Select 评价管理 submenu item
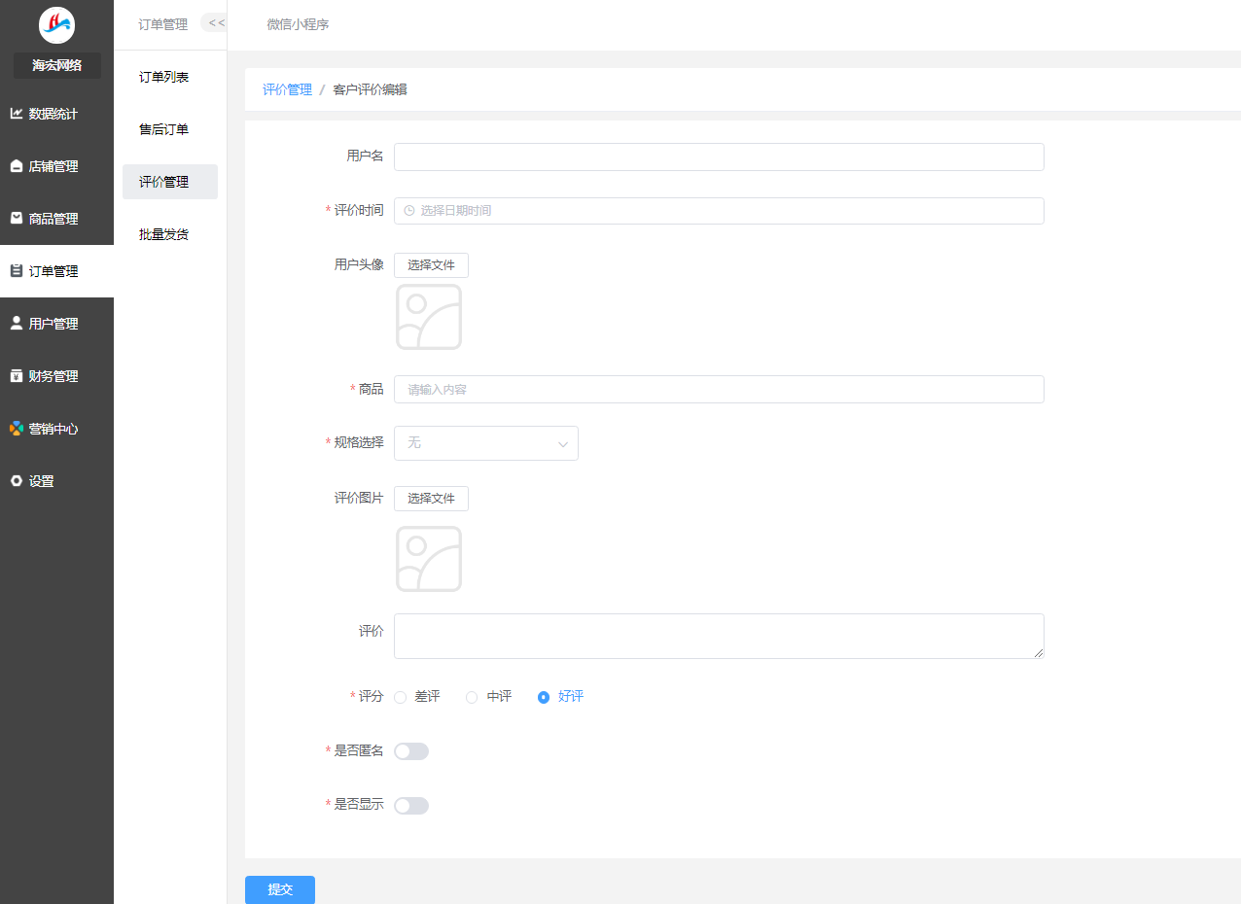Viewport: 1241px width, 904px height. click(170, 182)
